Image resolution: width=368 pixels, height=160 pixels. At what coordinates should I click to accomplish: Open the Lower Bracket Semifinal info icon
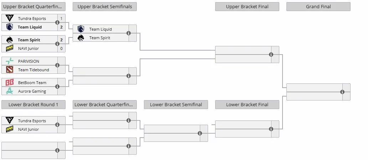pos(200,133)
